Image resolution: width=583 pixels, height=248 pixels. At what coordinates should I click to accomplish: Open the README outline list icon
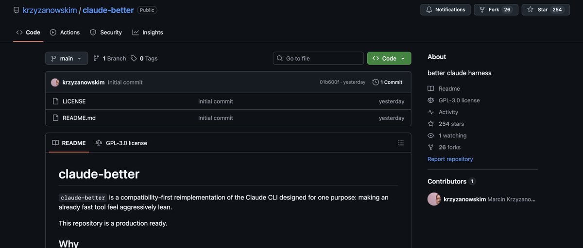point(401,143)
